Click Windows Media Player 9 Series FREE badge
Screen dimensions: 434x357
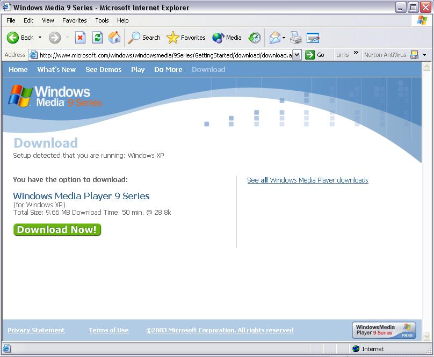pos(384,330)
